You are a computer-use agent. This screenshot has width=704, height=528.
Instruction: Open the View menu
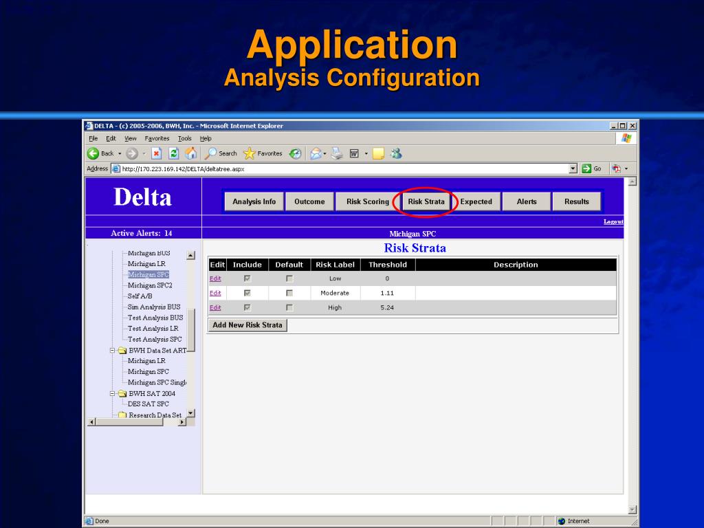pyautogui.click(x=130, y=138)
